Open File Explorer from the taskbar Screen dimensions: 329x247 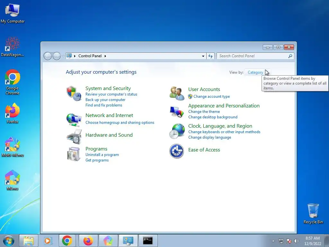[29, 241]
